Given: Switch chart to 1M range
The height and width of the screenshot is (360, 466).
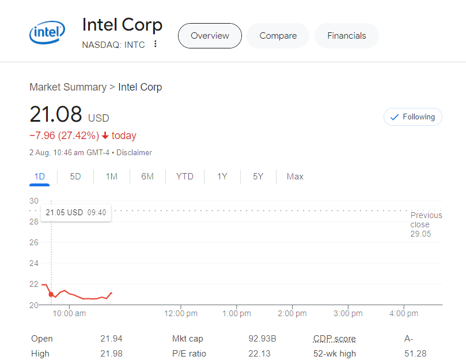Looking at the screenshot, I should coord(111,177).
